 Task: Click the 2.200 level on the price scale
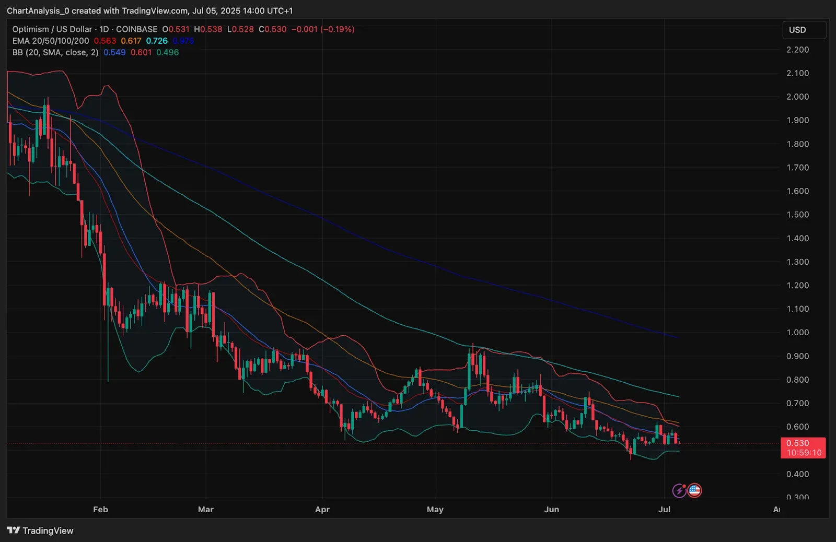798,50
